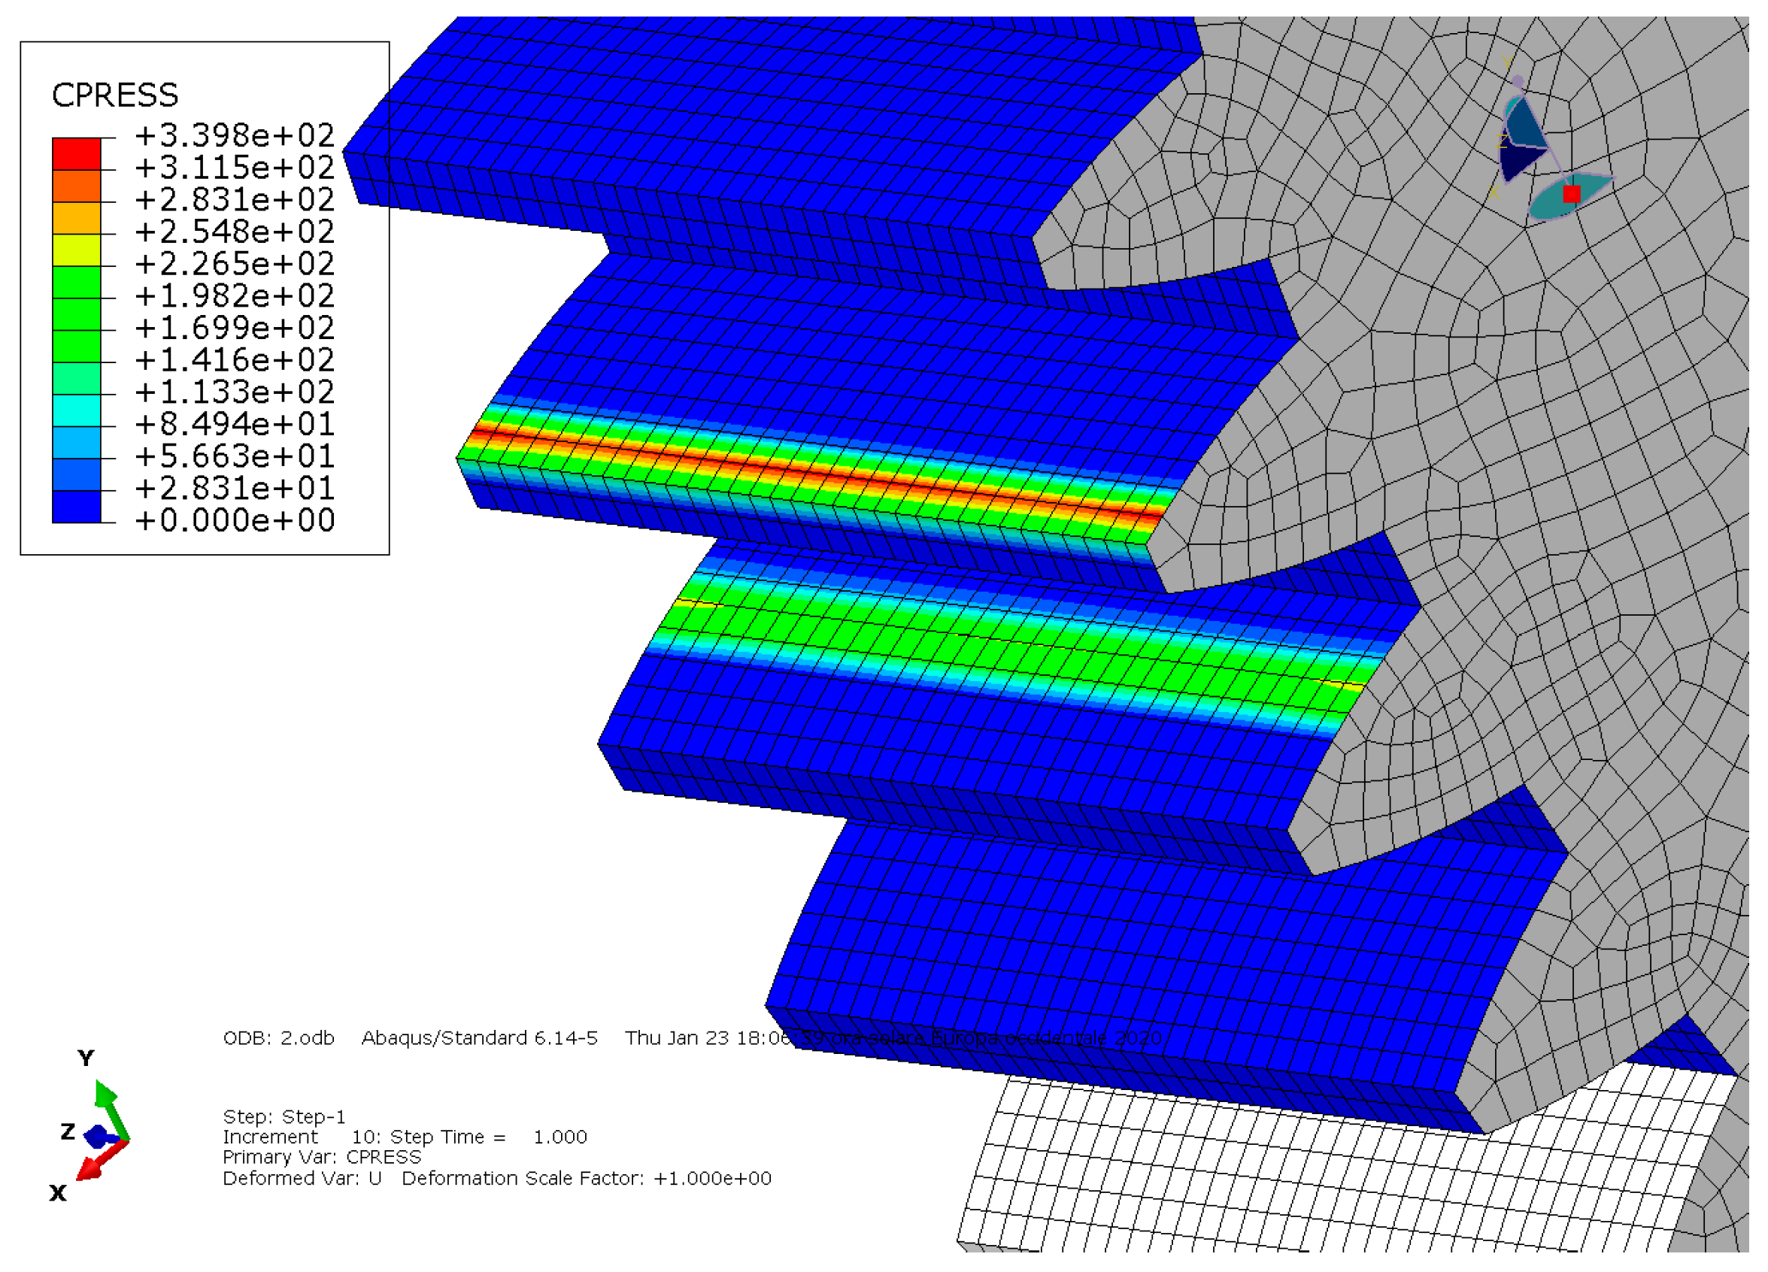Click the +3.398e+02 maximum legend value

pos(234,135)
